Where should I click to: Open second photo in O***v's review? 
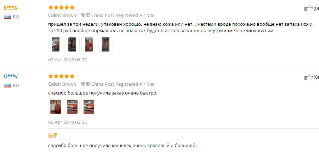(x=72, y=107)
